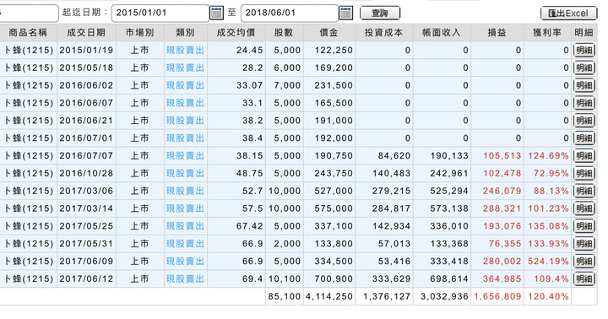Click the 損益 column header
Viewport: 608px width, 319px height.
click(x=497, y=33)
